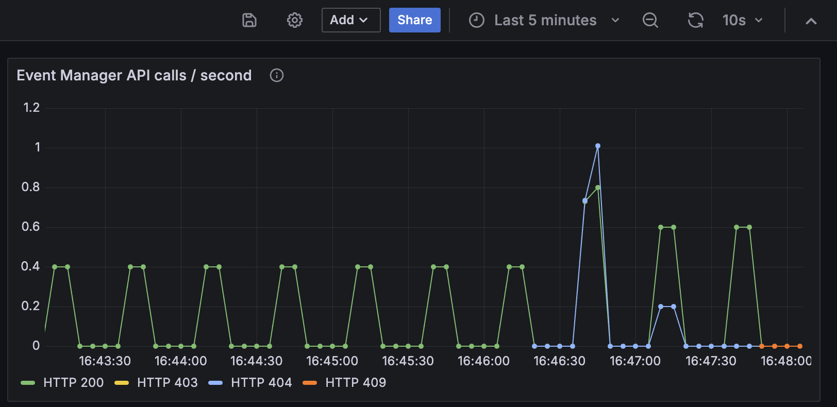Click the 16:43:30 x-axis time label

coord(105,361)
